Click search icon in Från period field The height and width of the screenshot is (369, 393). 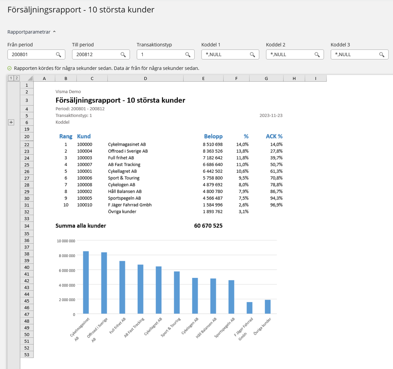[58, 55]
